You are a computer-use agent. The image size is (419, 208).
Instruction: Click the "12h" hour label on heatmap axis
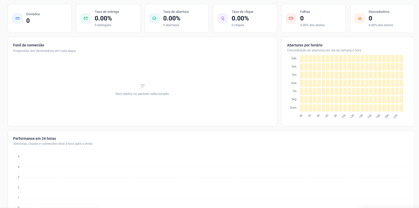click(352, 116)
